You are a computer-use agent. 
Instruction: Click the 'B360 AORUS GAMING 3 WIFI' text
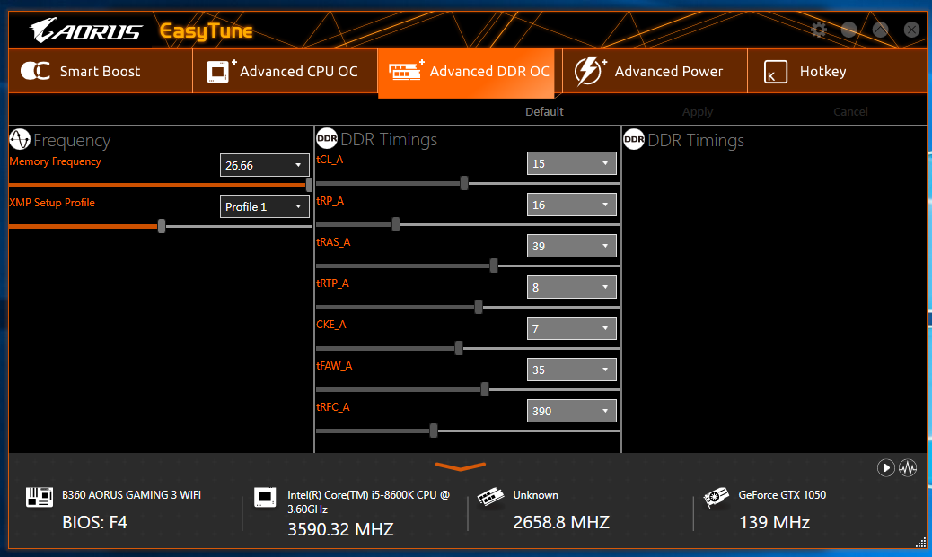click(131, 494)
